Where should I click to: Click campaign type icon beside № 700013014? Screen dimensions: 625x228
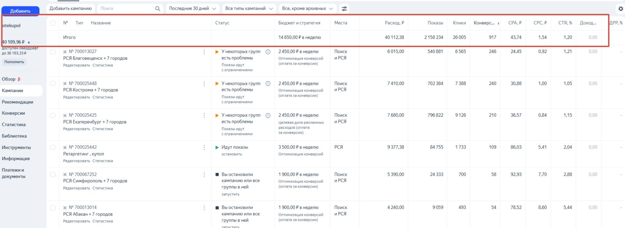coord(65,208)
